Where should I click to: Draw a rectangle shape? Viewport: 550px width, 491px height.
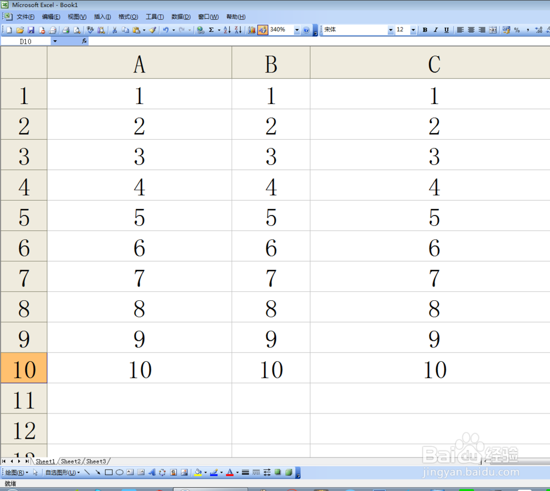[109, 472]
